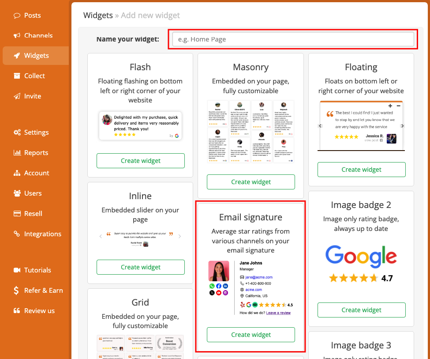The width and height of the screenshot is (430, 359).
Task: Click the Masonry reviews preview thumbnail
Action: point(251,132)
